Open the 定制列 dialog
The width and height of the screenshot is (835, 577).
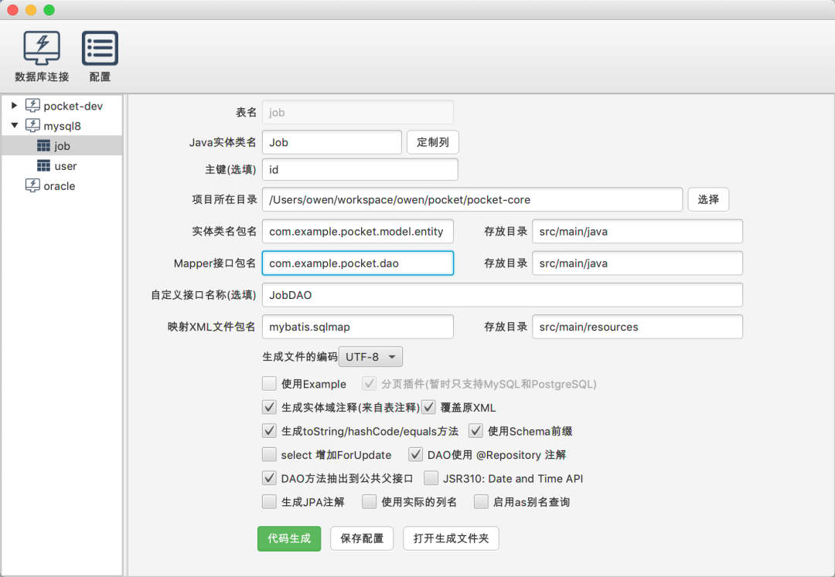tap(432, 142)
